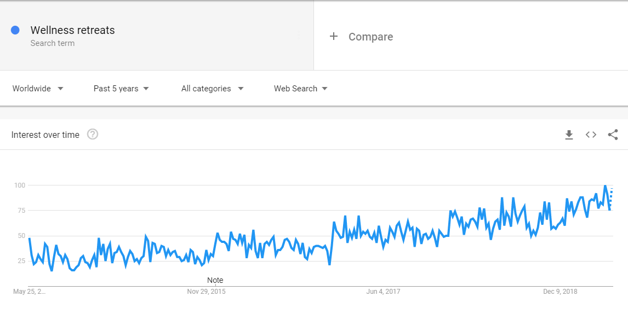Open the All categories dropdown
The image size is (628, 331).
coord(212,88)
